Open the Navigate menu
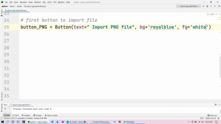Viewport: 221px width, 124px height. point(23,2)
